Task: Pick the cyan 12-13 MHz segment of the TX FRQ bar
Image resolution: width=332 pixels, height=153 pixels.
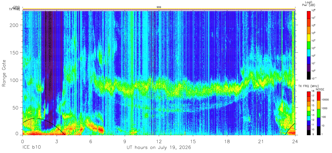Action: click(x=308, y=118)
